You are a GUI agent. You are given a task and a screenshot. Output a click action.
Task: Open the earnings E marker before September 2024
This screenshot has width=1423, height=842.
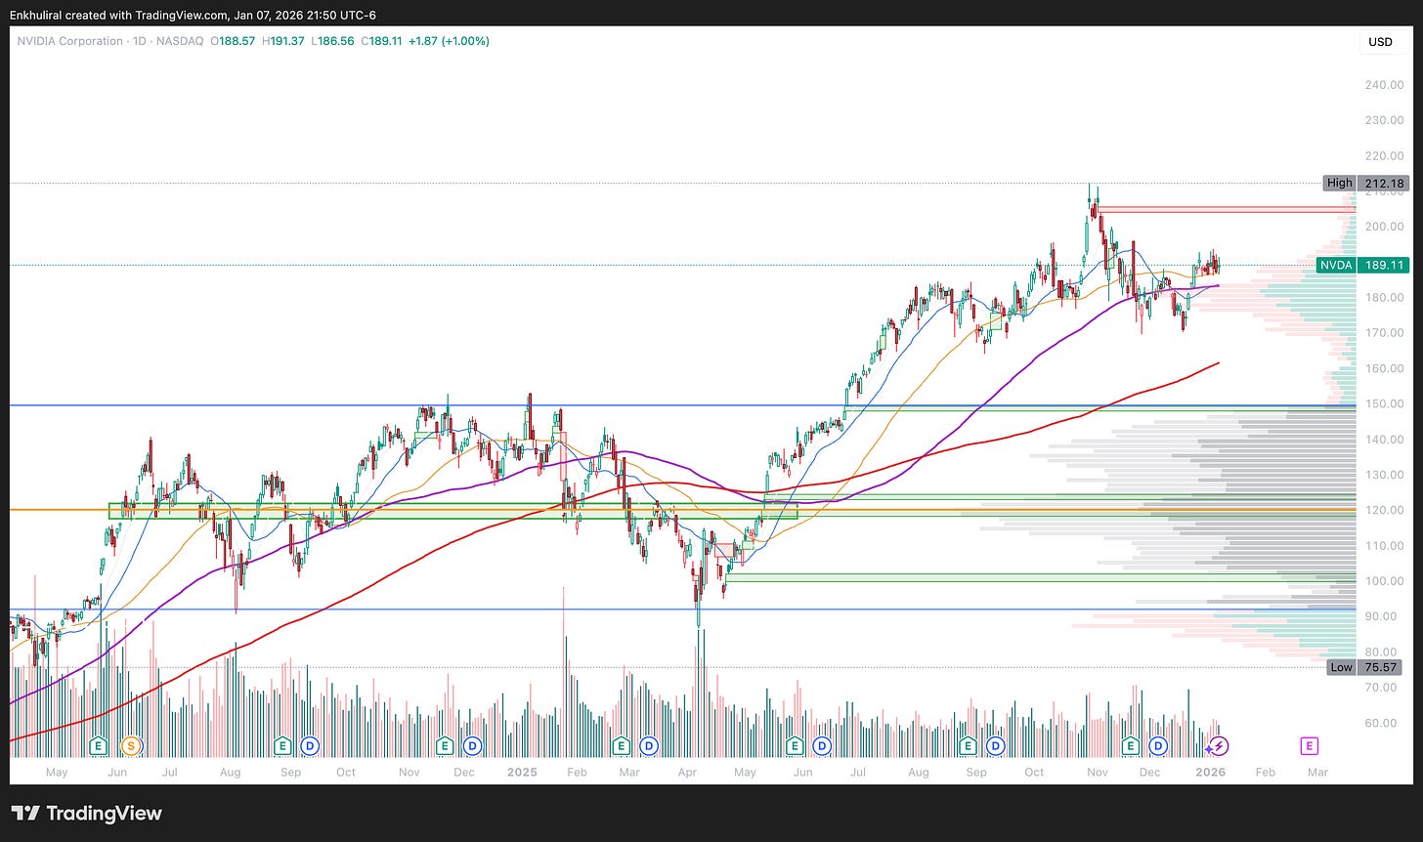(282, 746)
